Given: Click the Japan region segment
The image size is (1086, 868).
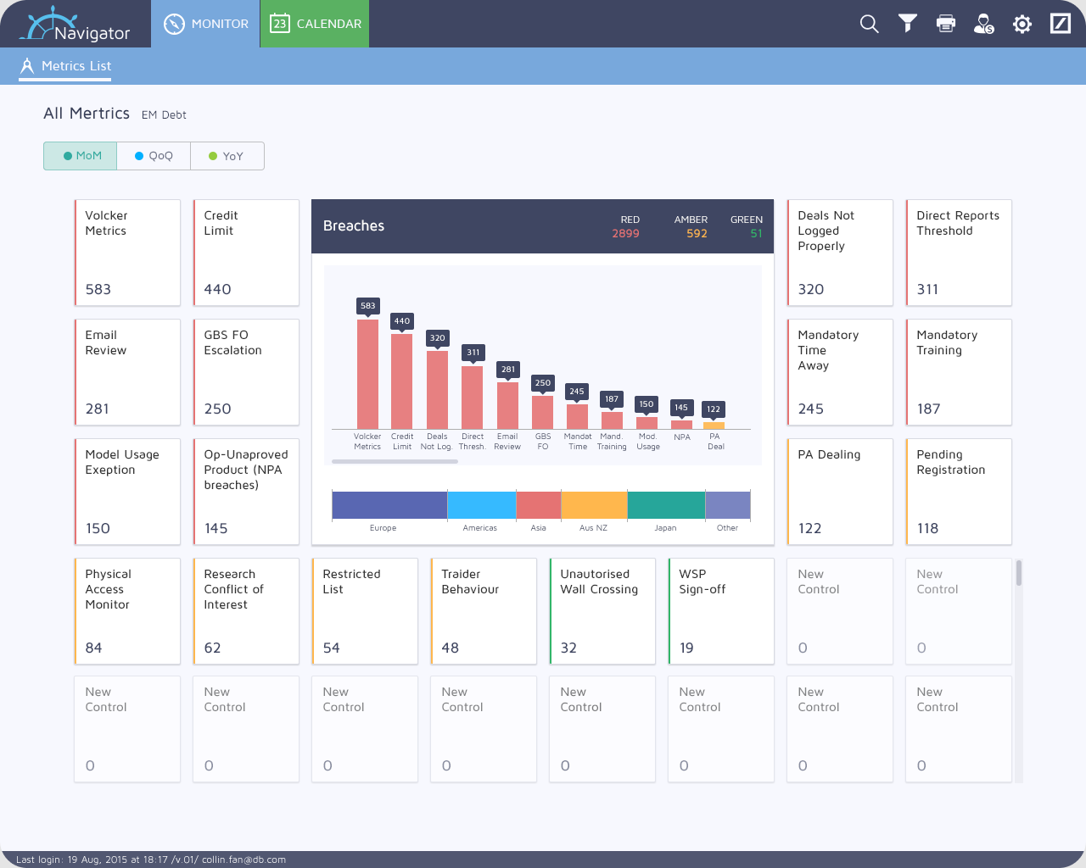Looking at the screenshot, I should coord(666,505).
